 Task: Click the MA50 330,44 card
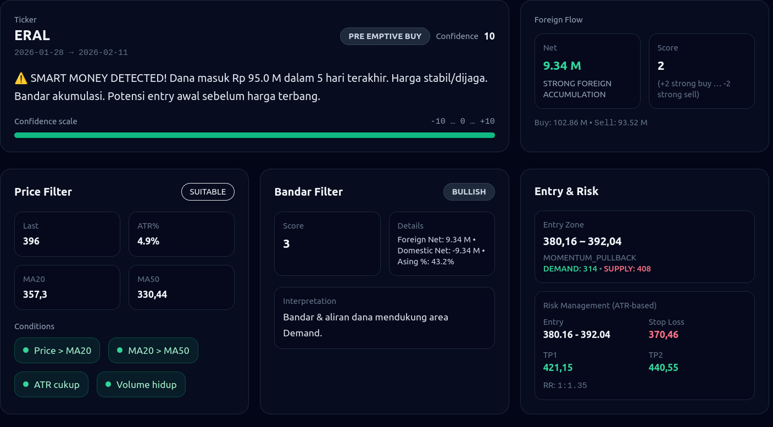click(181, 287)
